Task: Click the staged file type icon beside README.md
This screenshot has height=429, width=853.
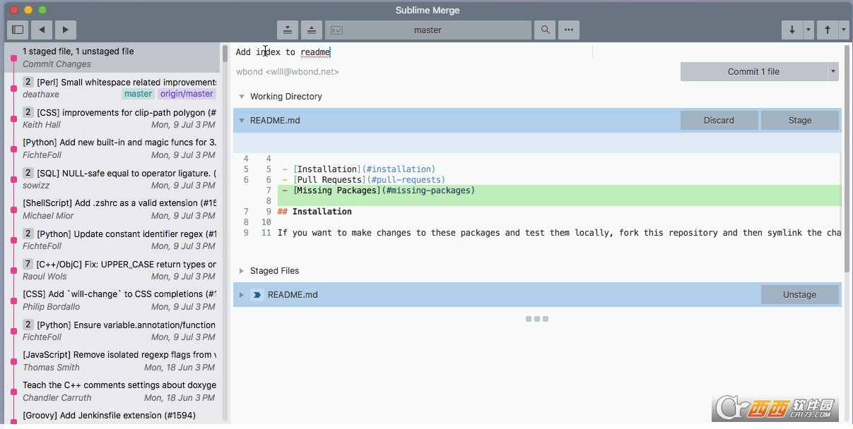Action: pyautogui.click(x=257, y=295)
